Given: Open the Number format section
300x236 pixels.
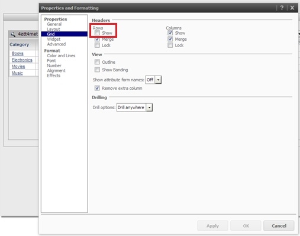Looking at the screenshot, I should pos(54,65).
